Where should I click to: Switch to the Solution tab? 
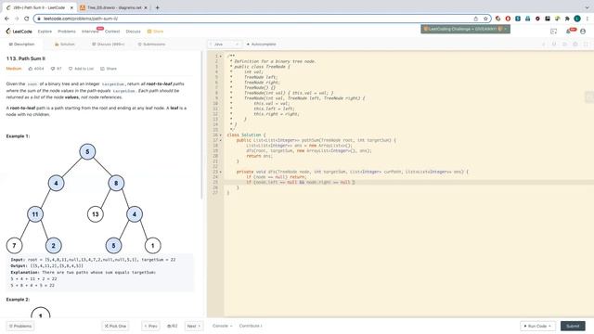65,45
